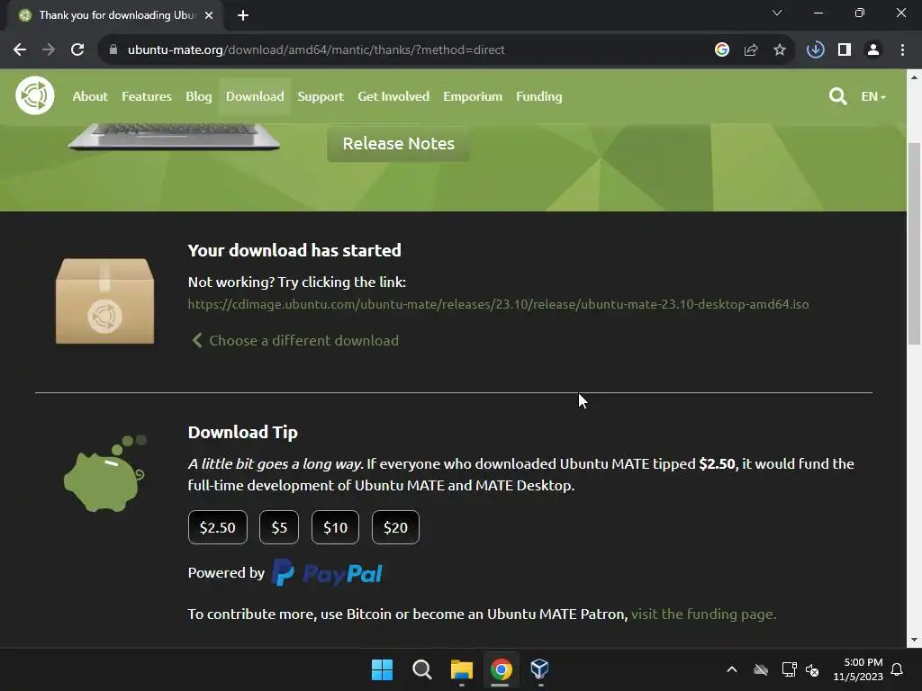Open Google icon in address bar
This screenshot has width=922, height=691.
coord(722,50)
